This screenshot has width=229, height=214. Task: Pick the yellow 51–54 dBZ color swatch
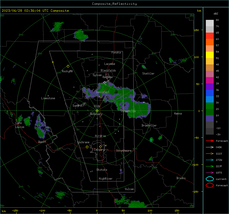point(210,55)
